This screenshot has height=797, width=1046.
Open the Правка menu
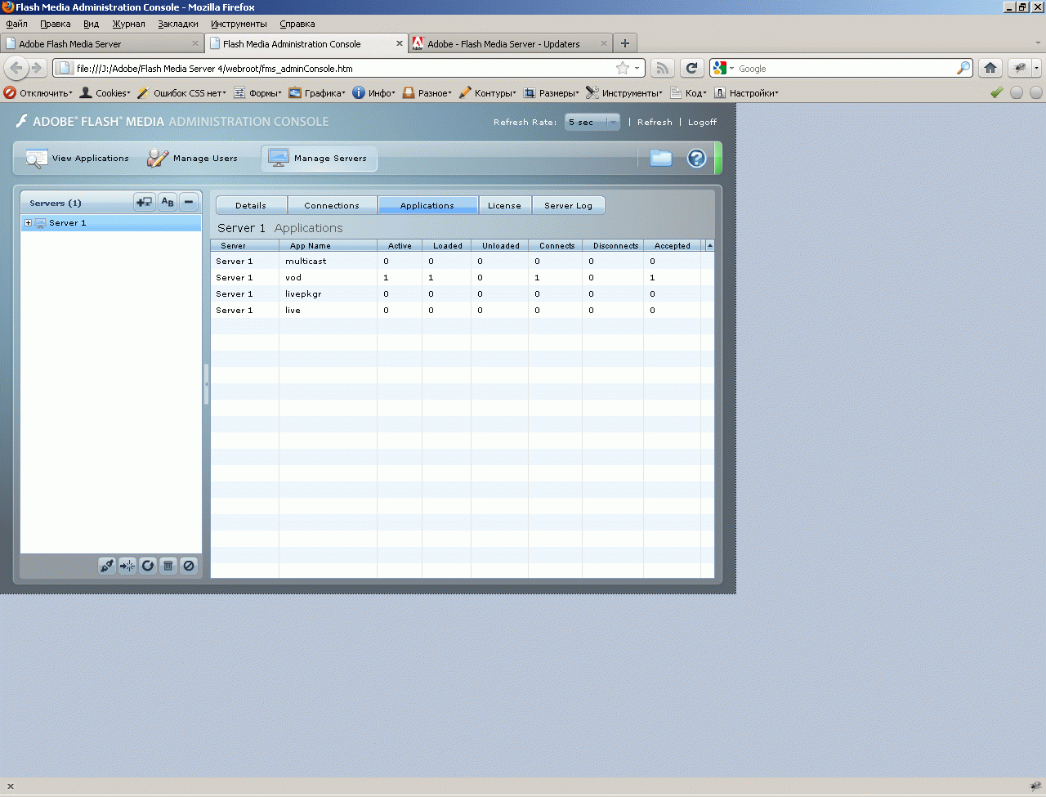click(56, 24)
